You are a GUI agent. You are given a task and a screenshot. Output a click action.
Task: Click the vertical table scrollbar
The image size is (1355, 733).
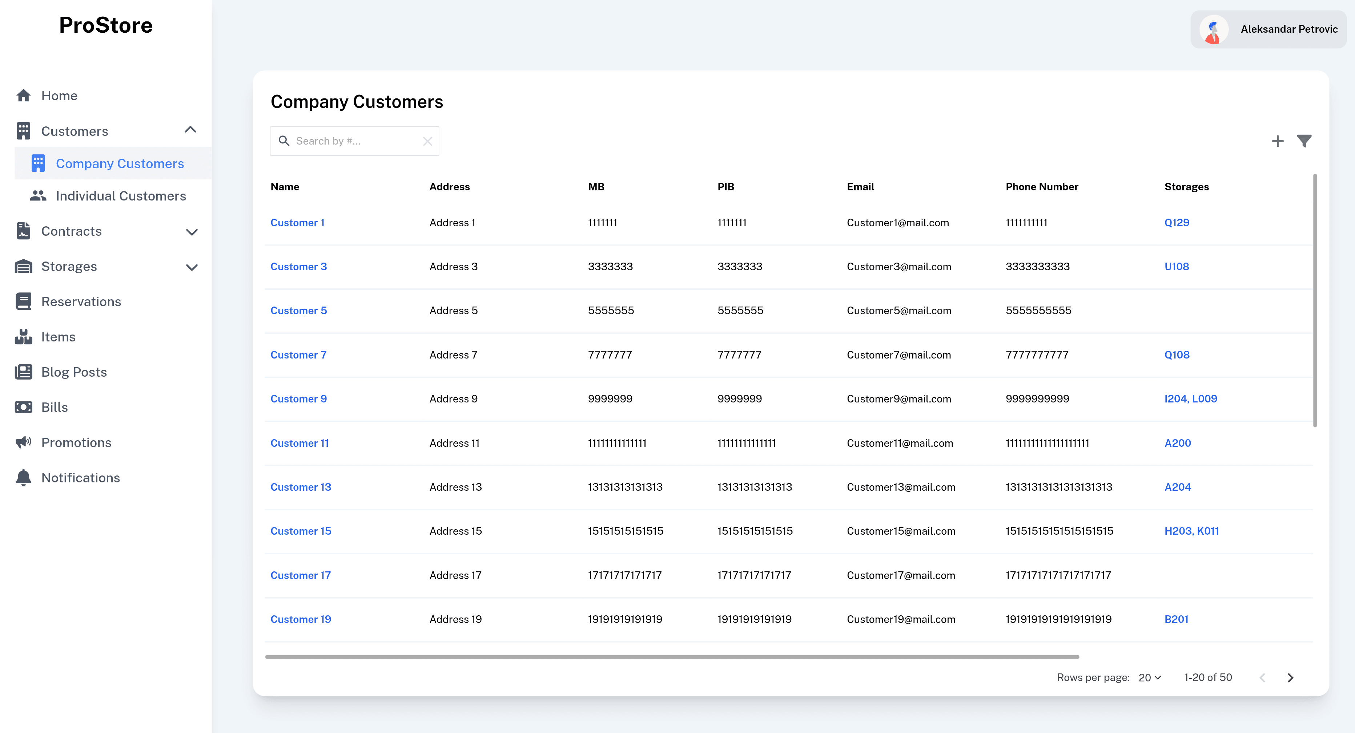1315,300
